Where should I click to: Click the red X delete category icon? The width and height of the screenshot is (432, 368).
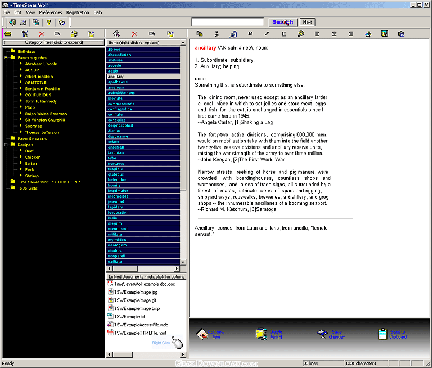tap(42, 34)
